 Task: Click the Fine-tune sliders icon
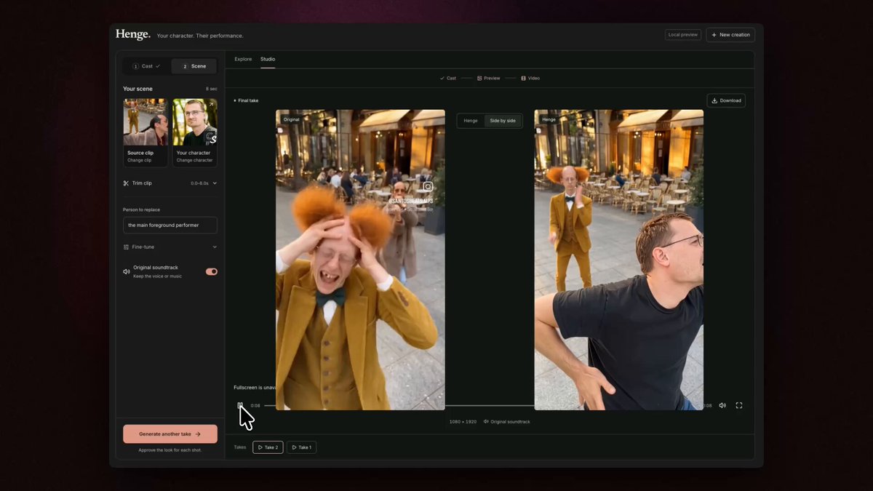[126, 247]
